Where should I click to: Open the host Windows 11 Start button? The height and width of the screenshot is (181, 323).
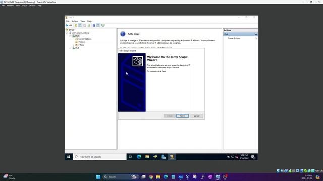(x=98, y=177)
